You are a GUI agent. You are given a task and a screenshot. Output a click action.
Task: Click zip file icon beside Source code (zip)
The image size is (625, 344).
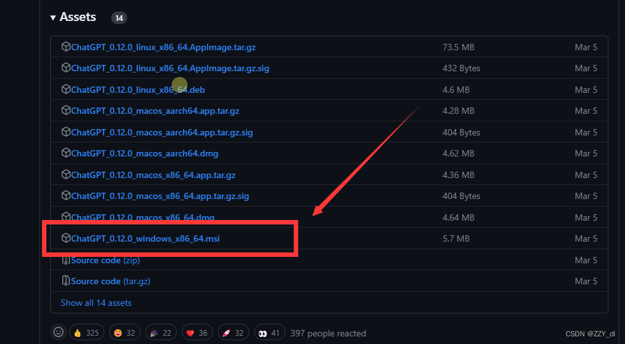[x=65, y=260]
